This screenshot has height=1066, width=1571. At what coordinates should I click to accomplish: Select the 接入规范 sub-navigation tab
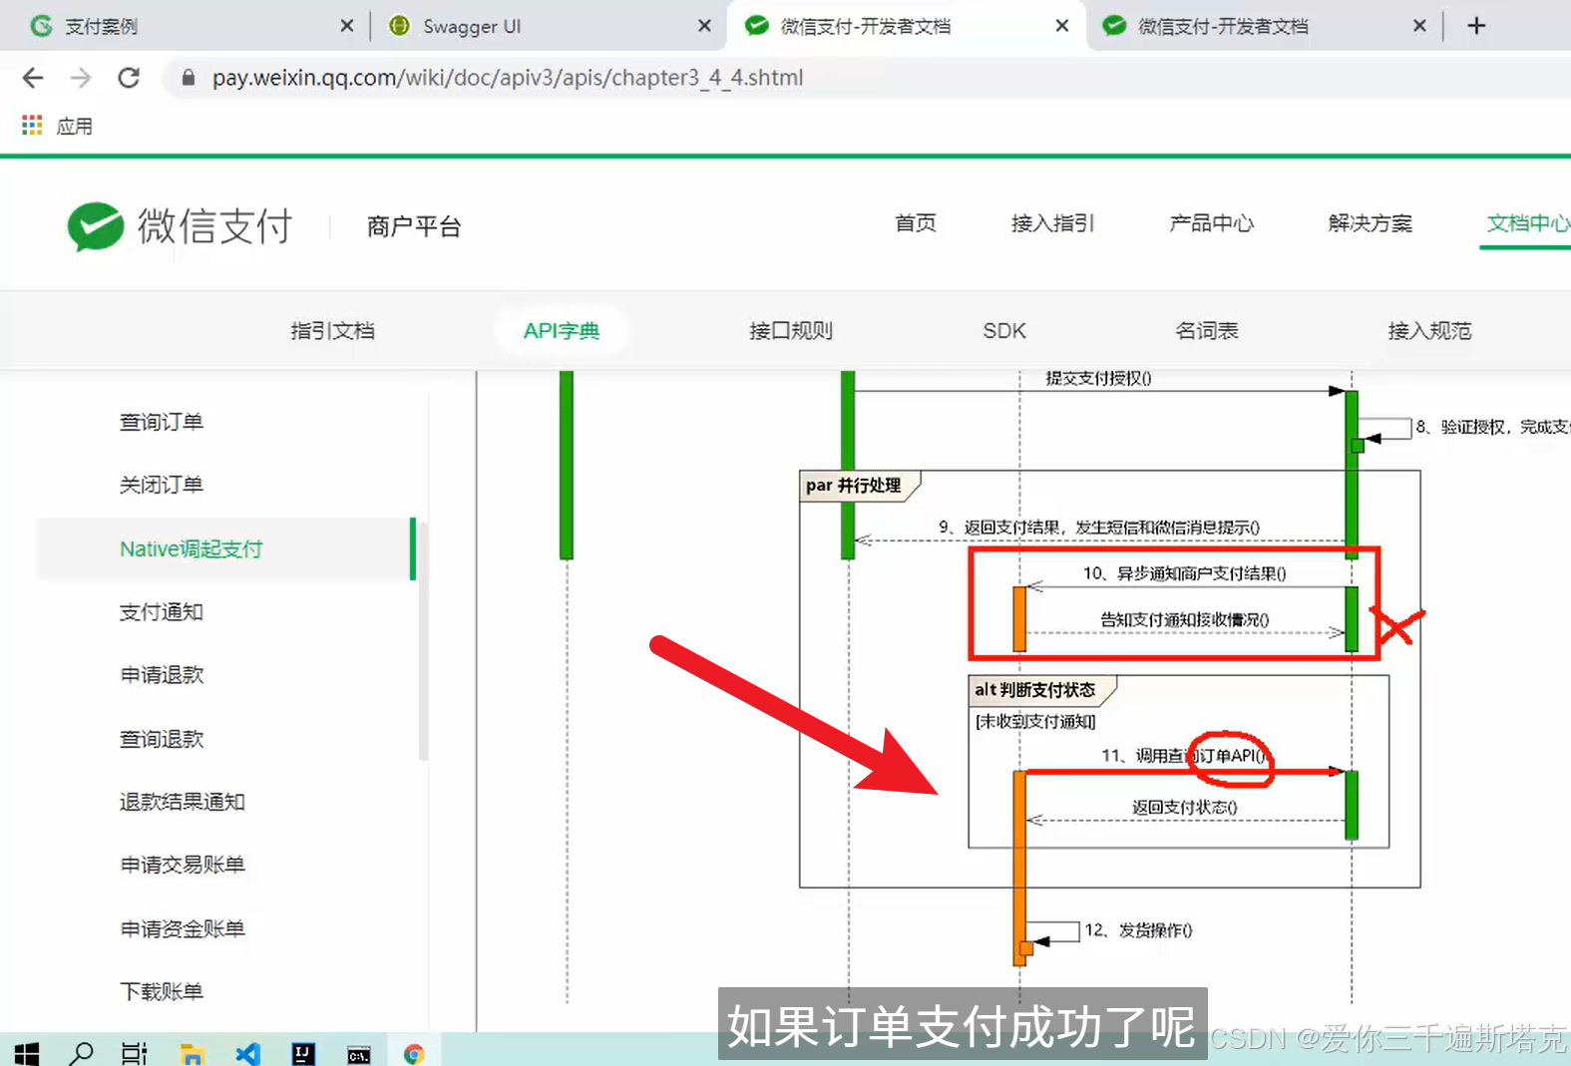[1429, 331]
